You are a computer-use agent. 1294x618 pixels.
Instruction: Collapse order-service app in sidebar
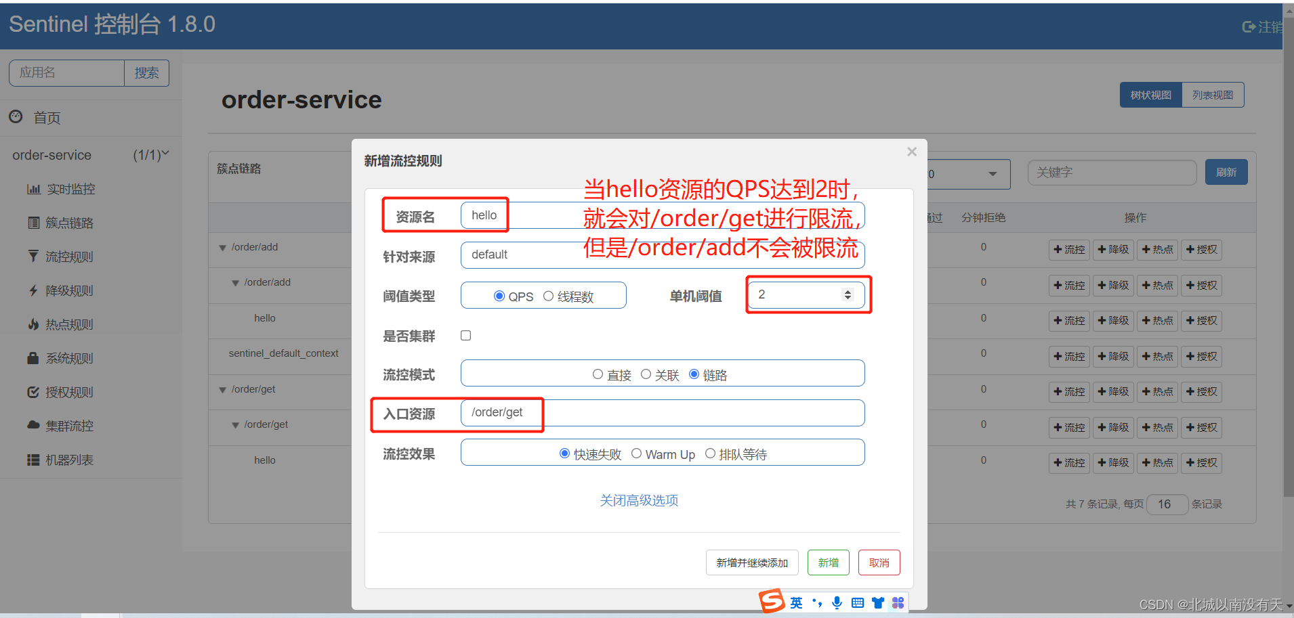tap(165, 154)
